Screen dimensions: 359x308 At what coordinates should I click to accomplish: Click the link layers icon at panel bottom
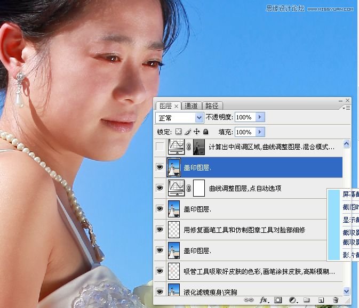click(x=249, y=300)
